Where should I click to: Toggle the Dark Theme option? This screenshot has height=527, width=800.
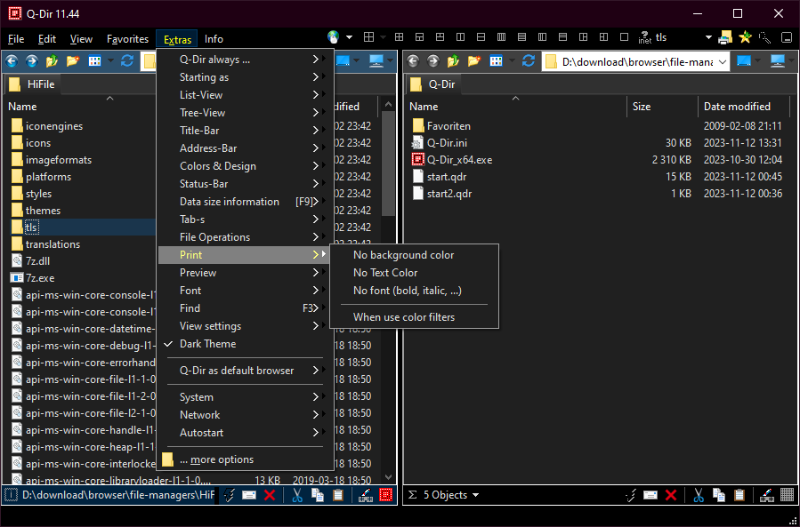208,344
